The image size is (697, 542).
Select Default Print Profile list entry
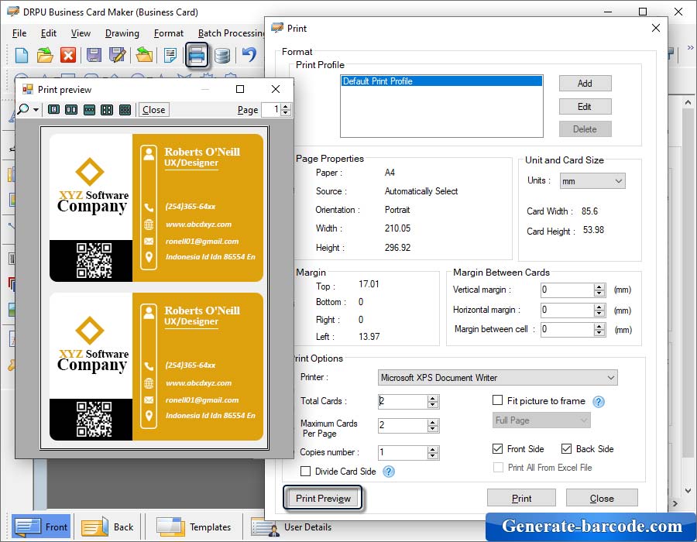coord(442,81)
